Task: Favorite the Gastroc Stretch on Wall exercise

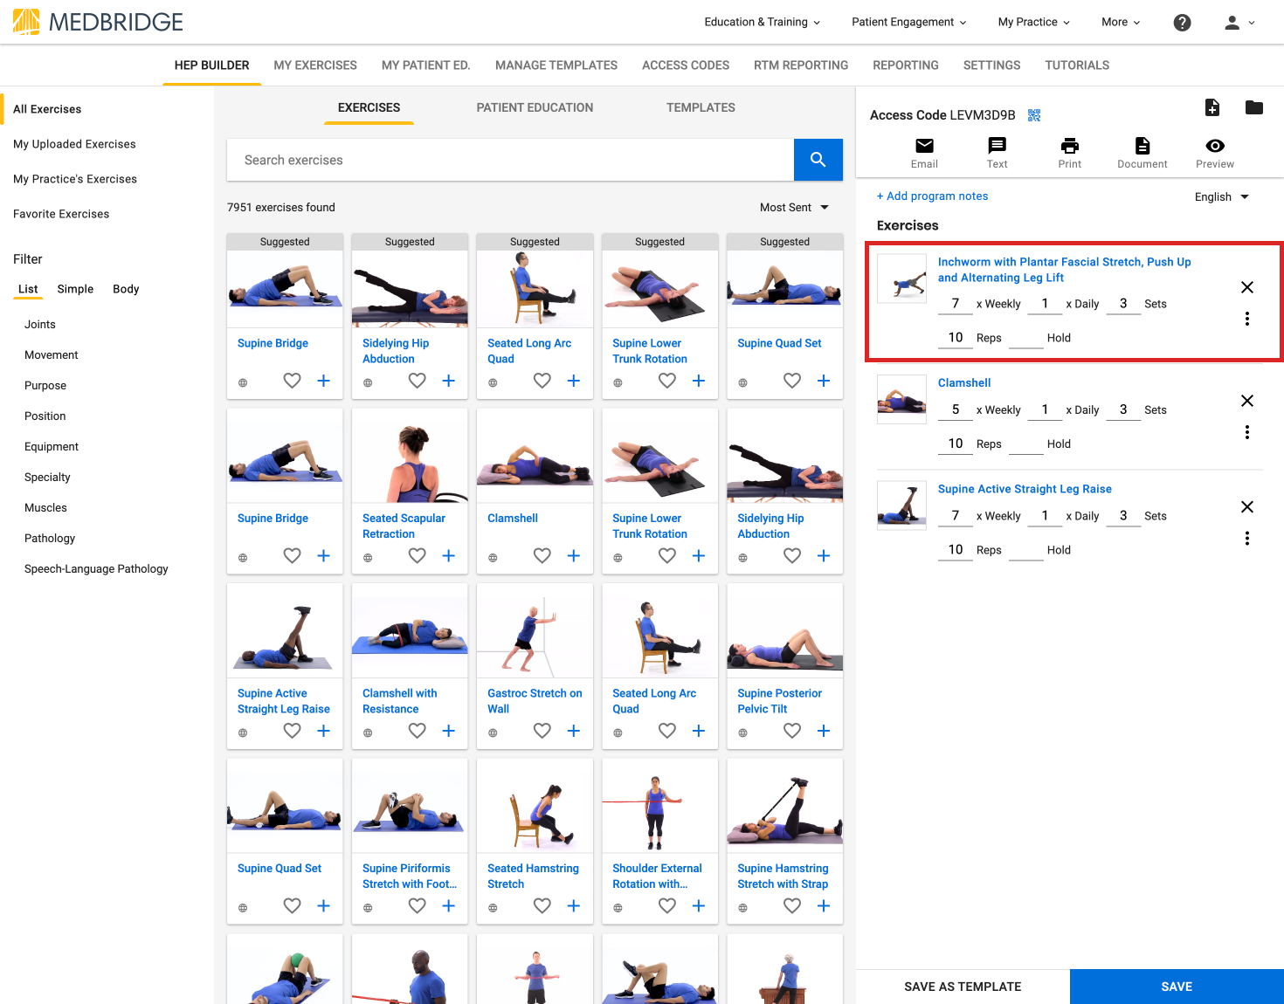Action: 542,731
